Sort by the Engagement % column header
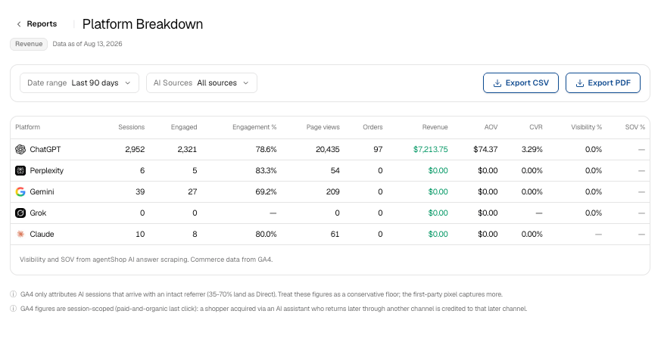 tap(254, 127)
